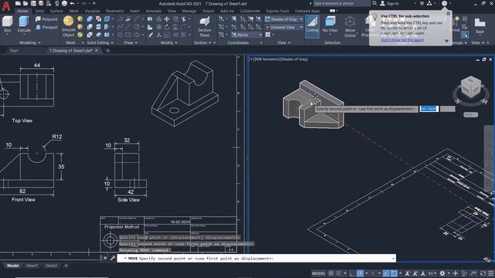Click the Smooth Object mesh button

click(x=68, y=26)
